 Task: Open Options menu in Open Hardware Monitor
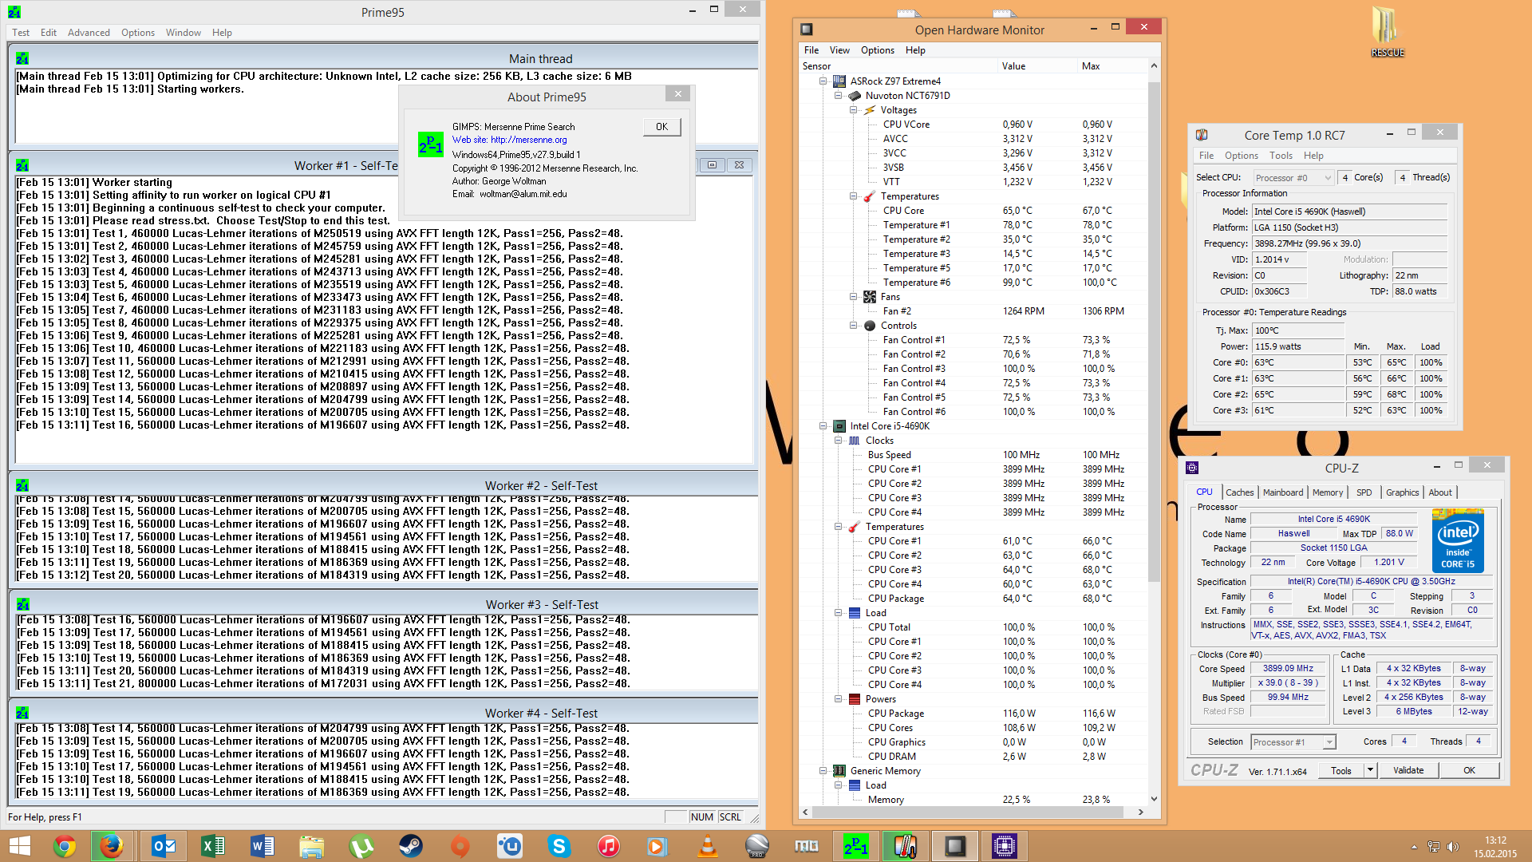[877, 50]
